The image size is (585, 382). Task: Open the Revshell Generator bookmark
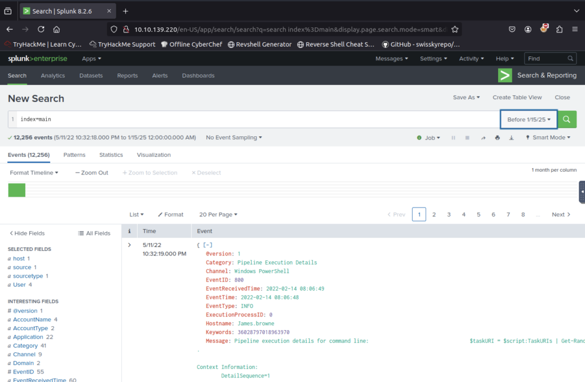[x=260, y=44]
